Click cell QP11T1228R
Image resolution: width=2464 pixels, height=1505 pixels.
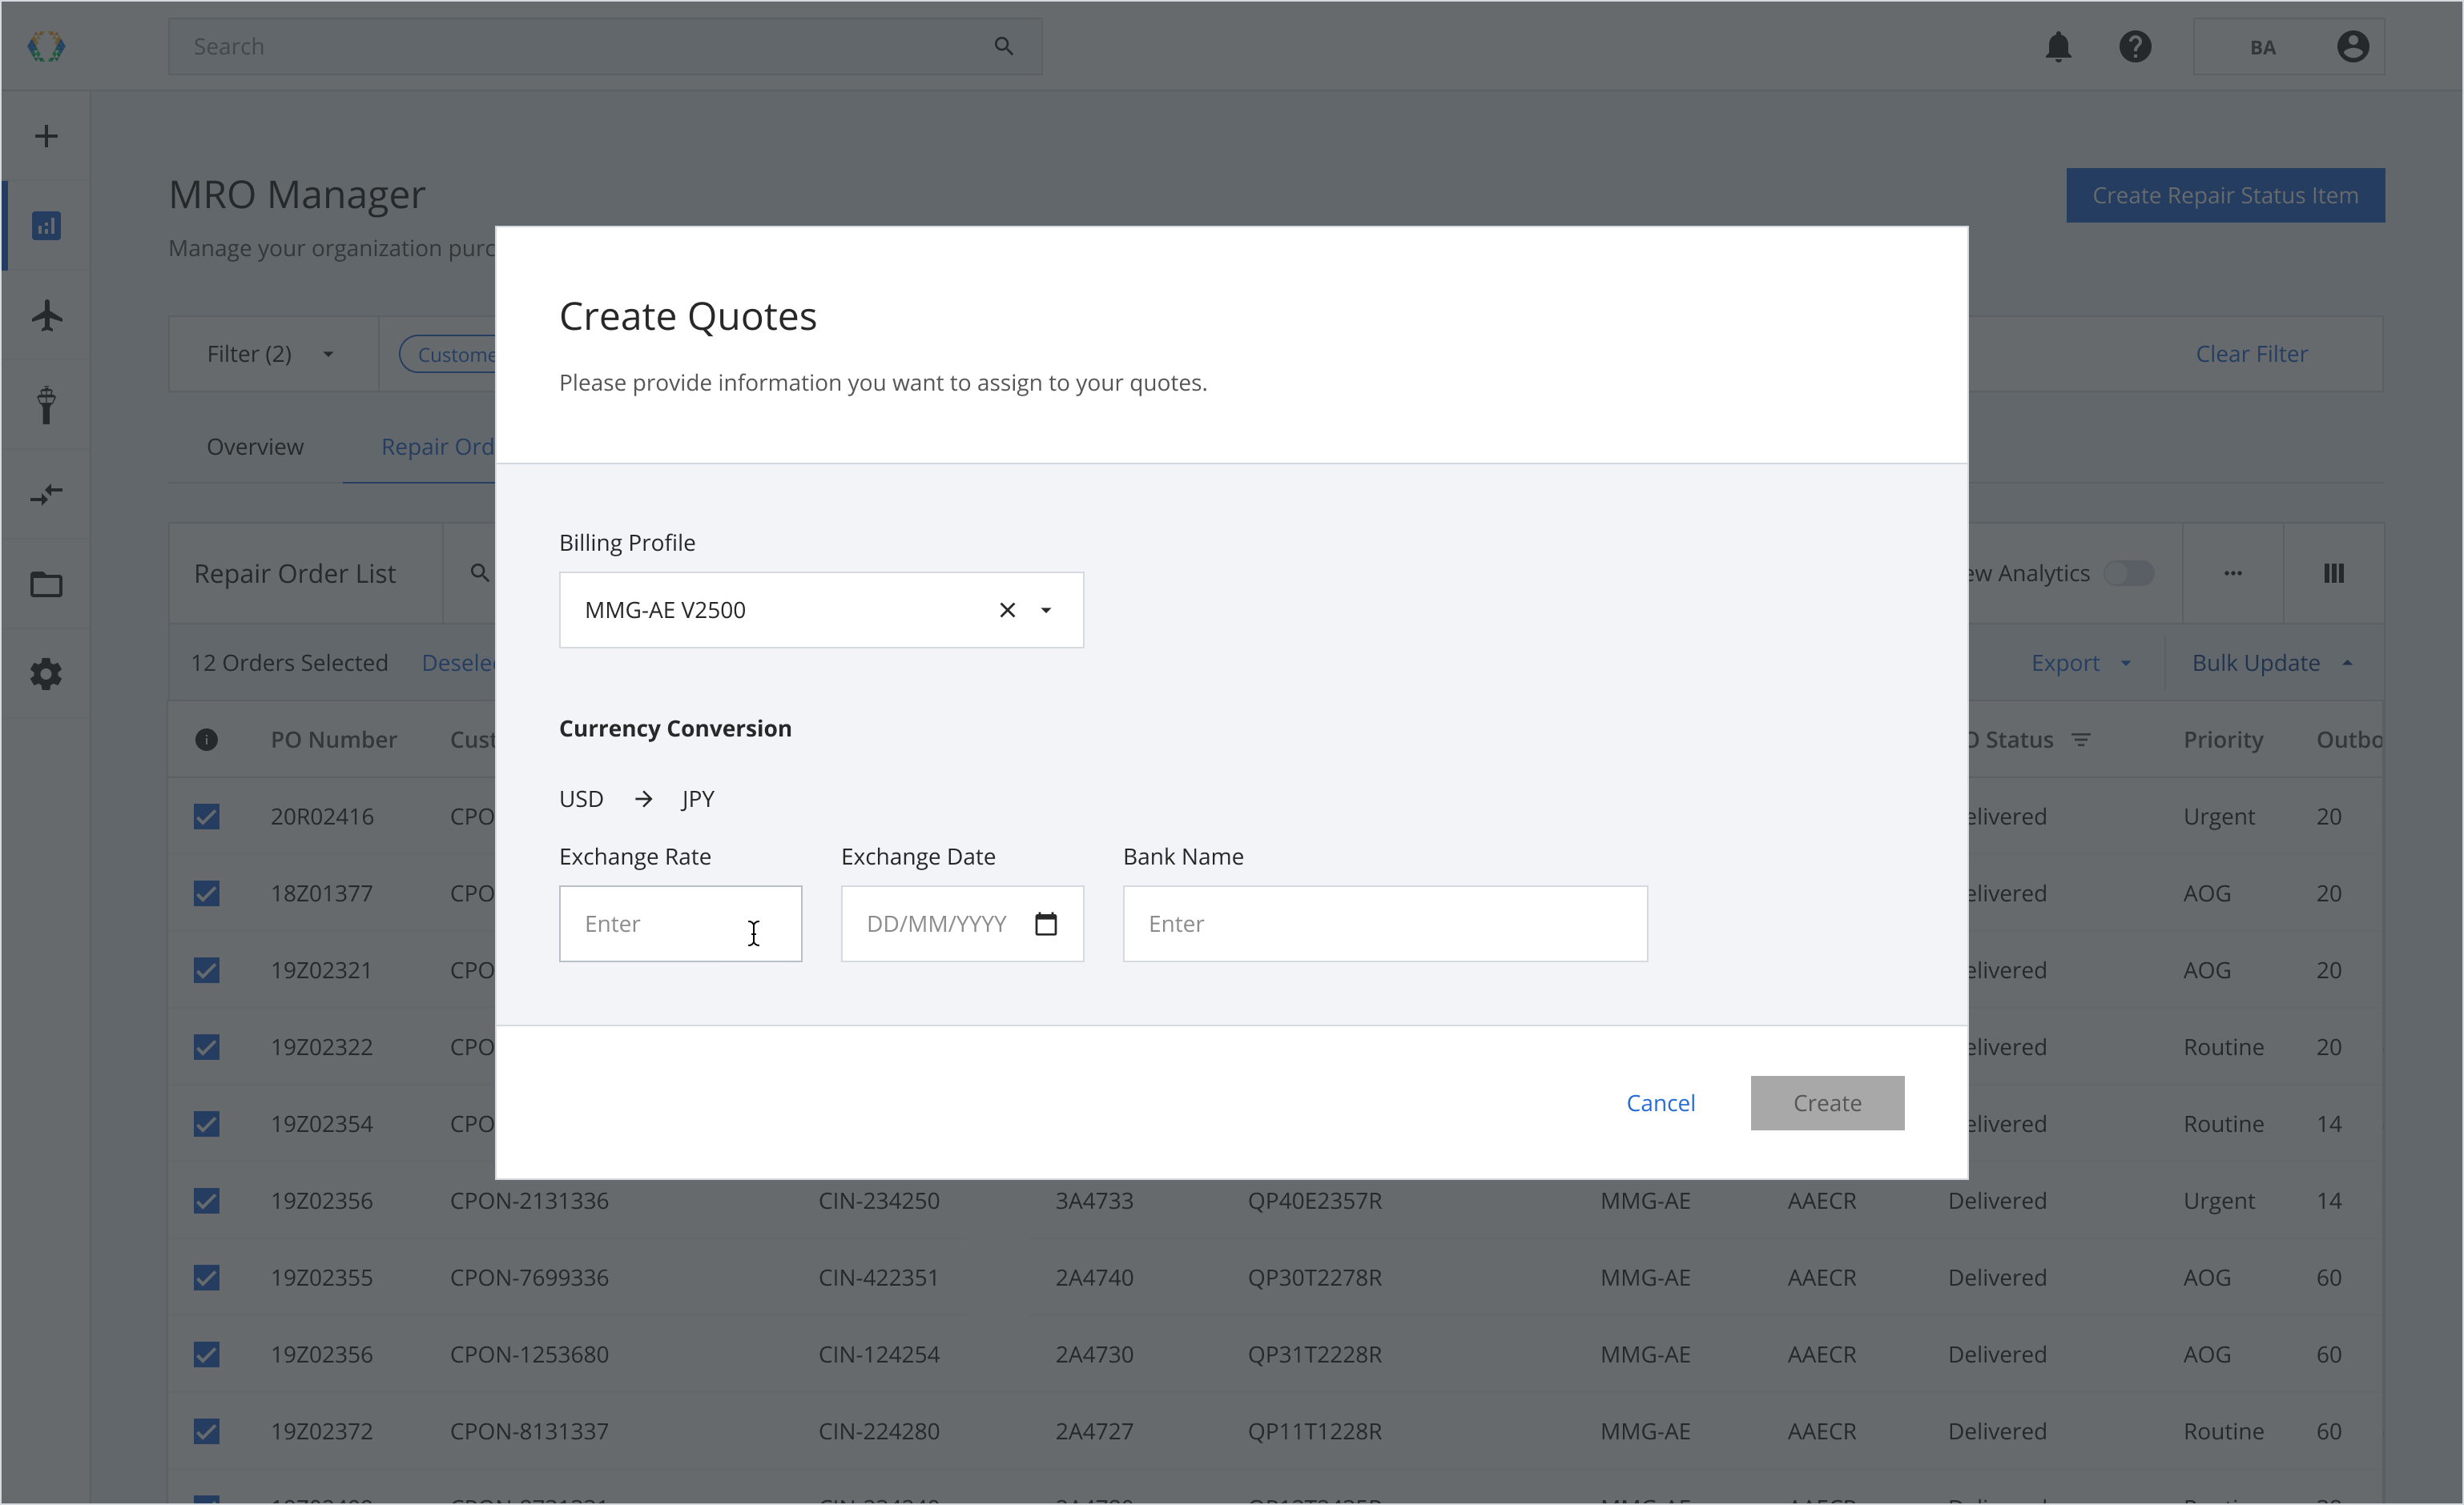tap(1315, 1431)
